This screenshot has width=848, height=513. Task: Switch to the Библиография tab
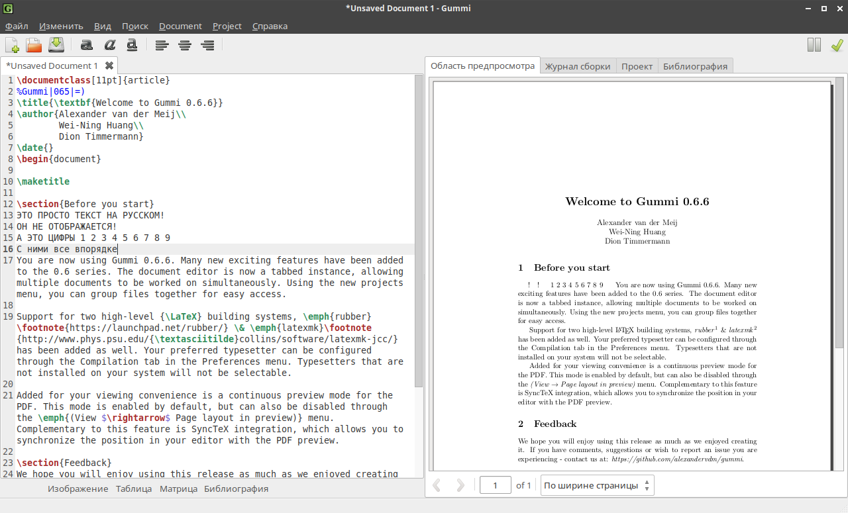click(695, 66)
